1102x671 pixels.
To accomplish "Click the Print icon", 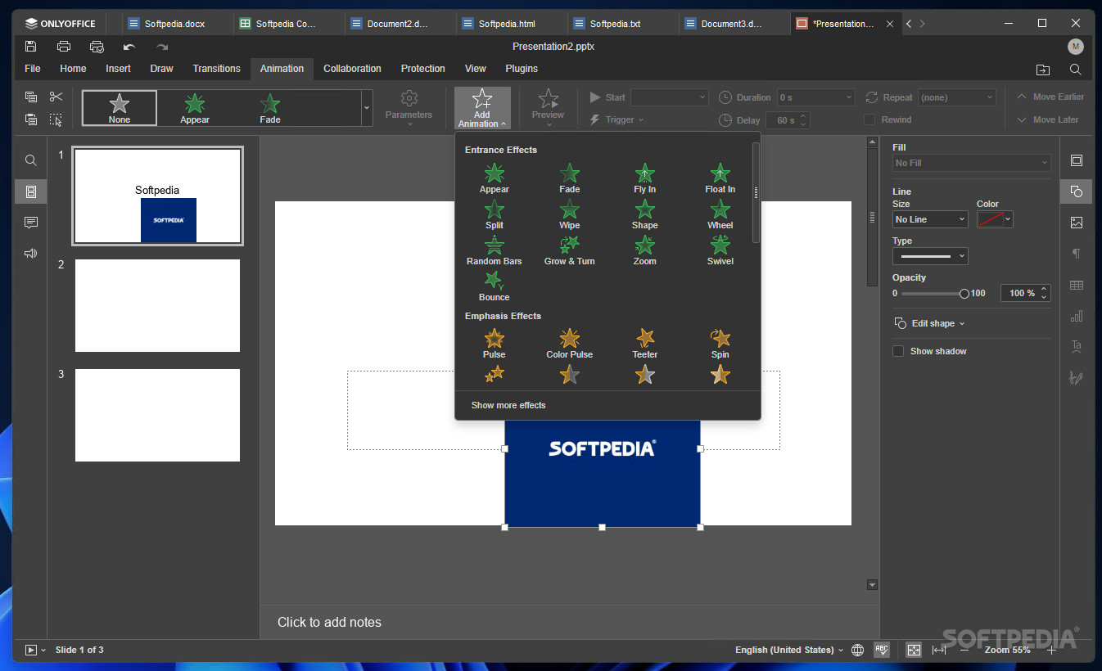I will tap(64, 47).
